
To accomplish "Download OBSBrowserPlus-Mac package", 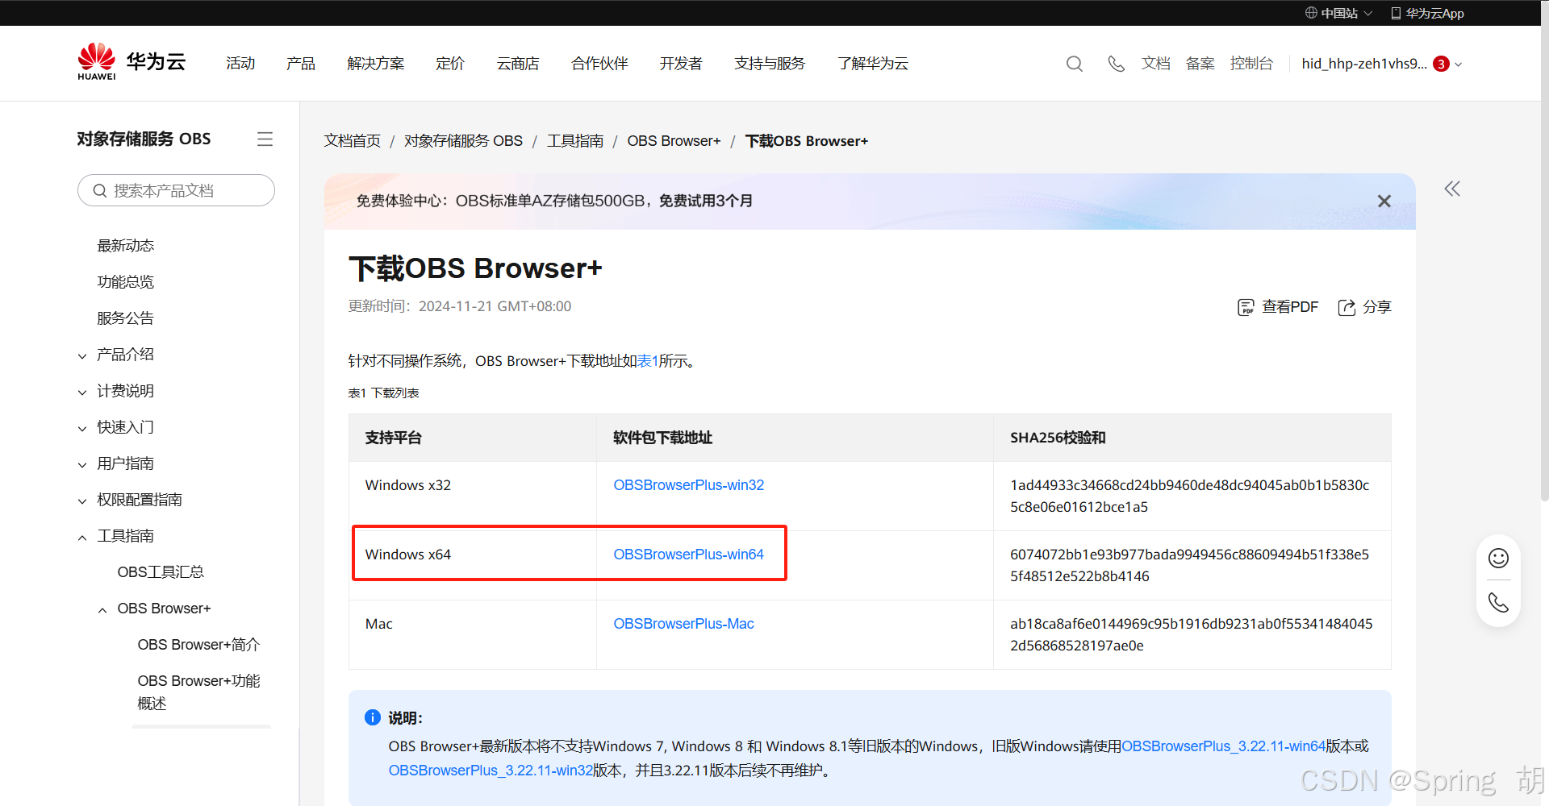I will [x=683, y=624].
